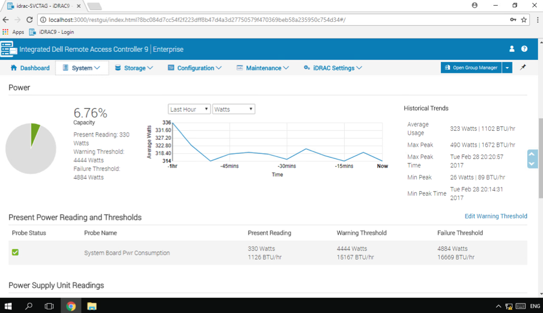Open the Configuration menu
Viewport: 543px width, 313px height.
click(x=194, y=68)
